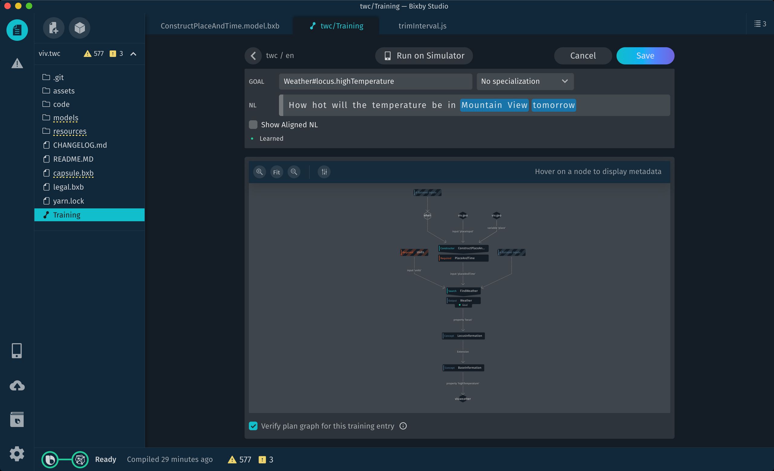This screenshot has height=471, width=774.
Task: Click Run on Simulator button
Action: click(x=424, y=56)
